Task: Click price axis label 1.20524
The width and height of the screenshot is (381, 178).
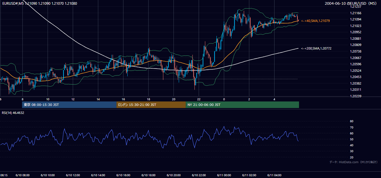Action: [355, 71]
